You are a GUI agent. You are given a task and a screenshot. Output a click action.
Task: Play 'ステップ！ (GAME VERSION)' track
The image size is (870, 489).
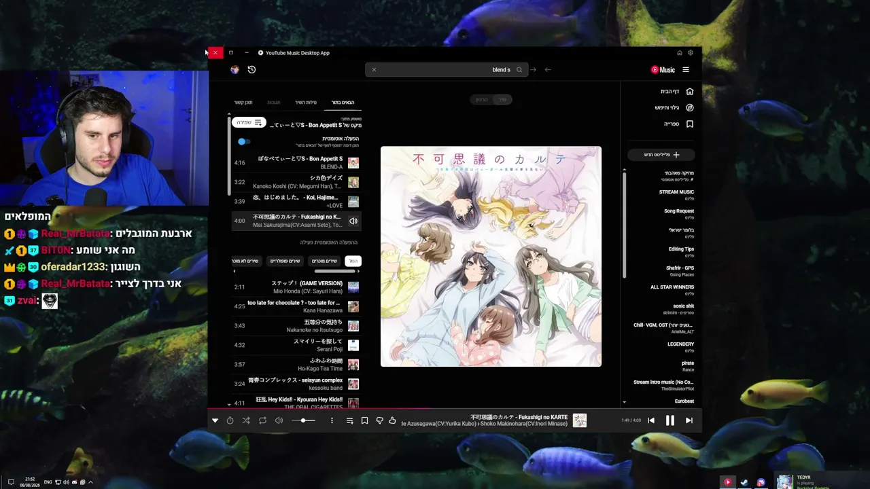pos(296,287)
